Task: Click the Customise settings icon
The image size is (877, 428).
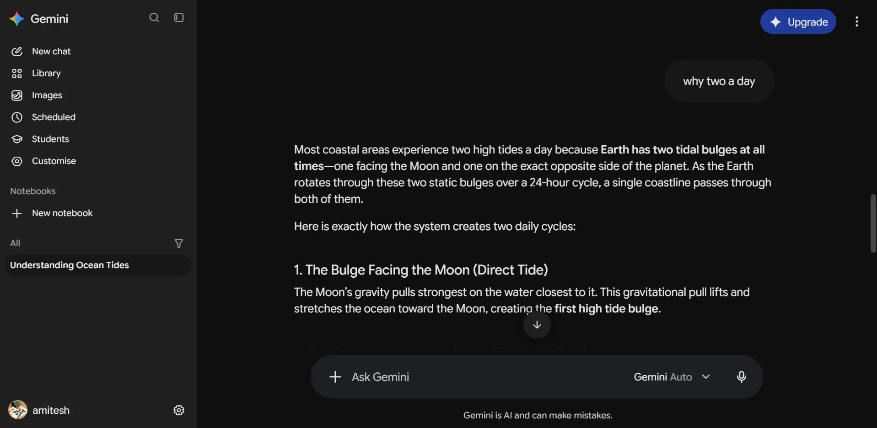Action: [17, 161]
